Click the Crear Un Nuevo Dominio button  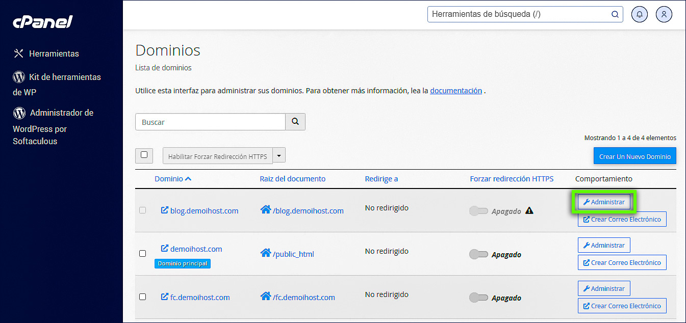(x=634, y=156)
